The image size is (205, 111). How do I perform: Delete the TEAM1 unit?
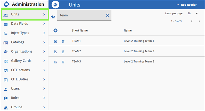[63, 41]
